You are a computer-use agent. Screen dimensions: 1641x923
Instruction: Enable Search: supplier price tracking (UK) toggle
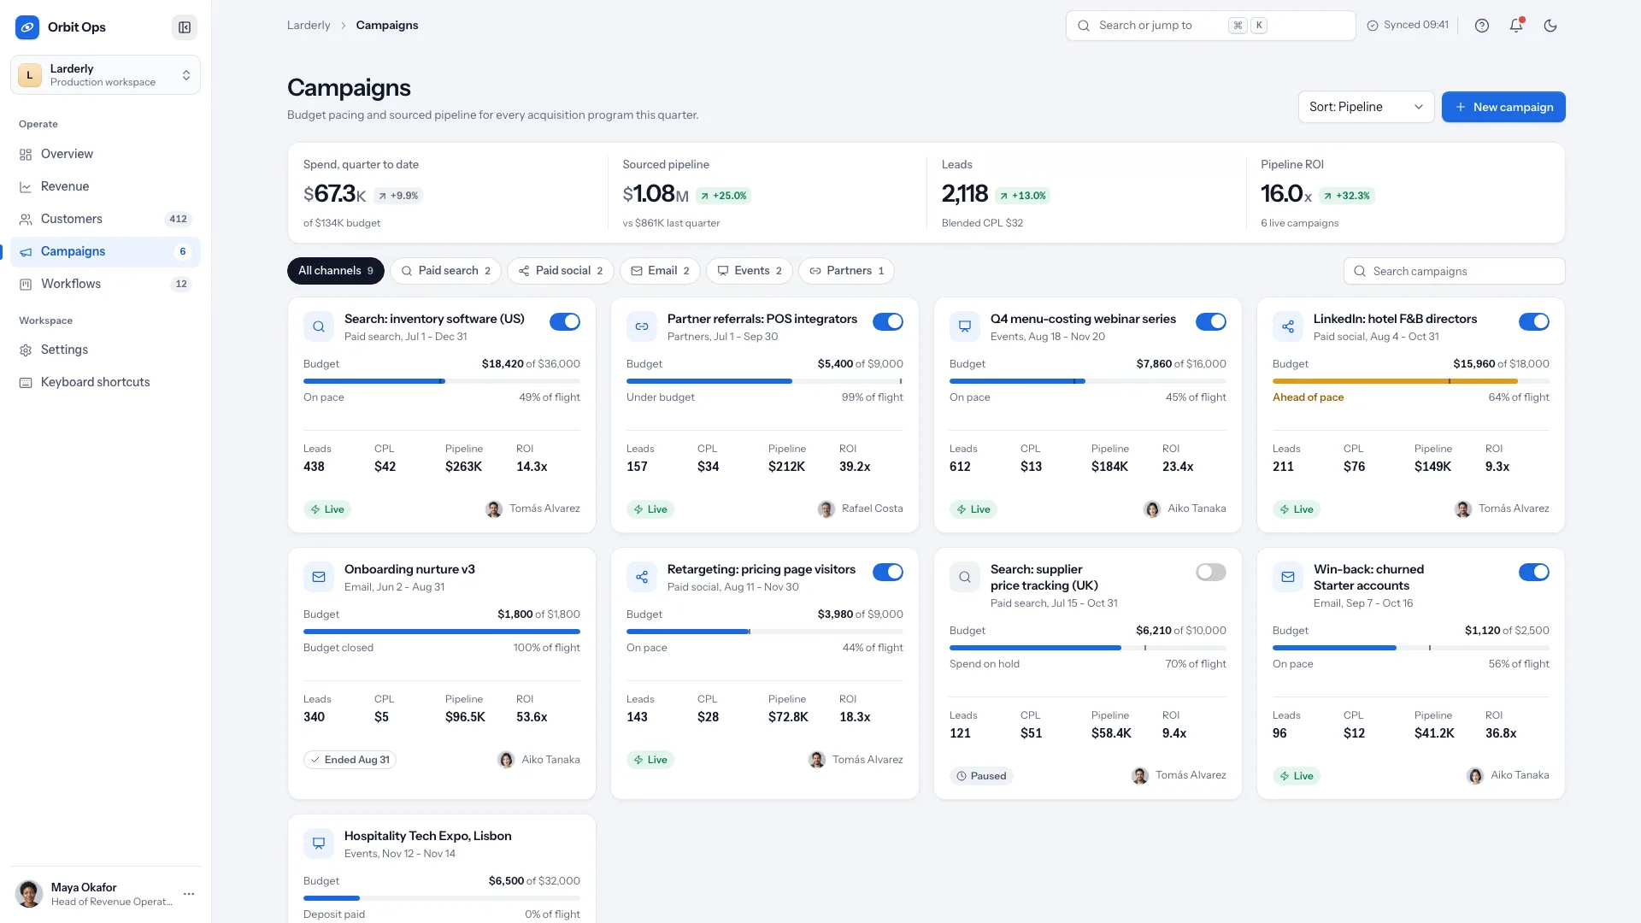[x=1211, y=572]
